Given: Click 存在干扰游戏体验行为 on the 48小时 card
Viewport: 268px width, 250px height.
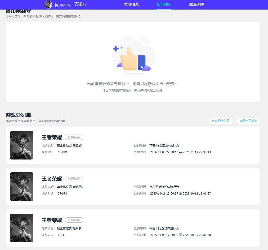Looking at the screenshot, I should click(164, 145).
